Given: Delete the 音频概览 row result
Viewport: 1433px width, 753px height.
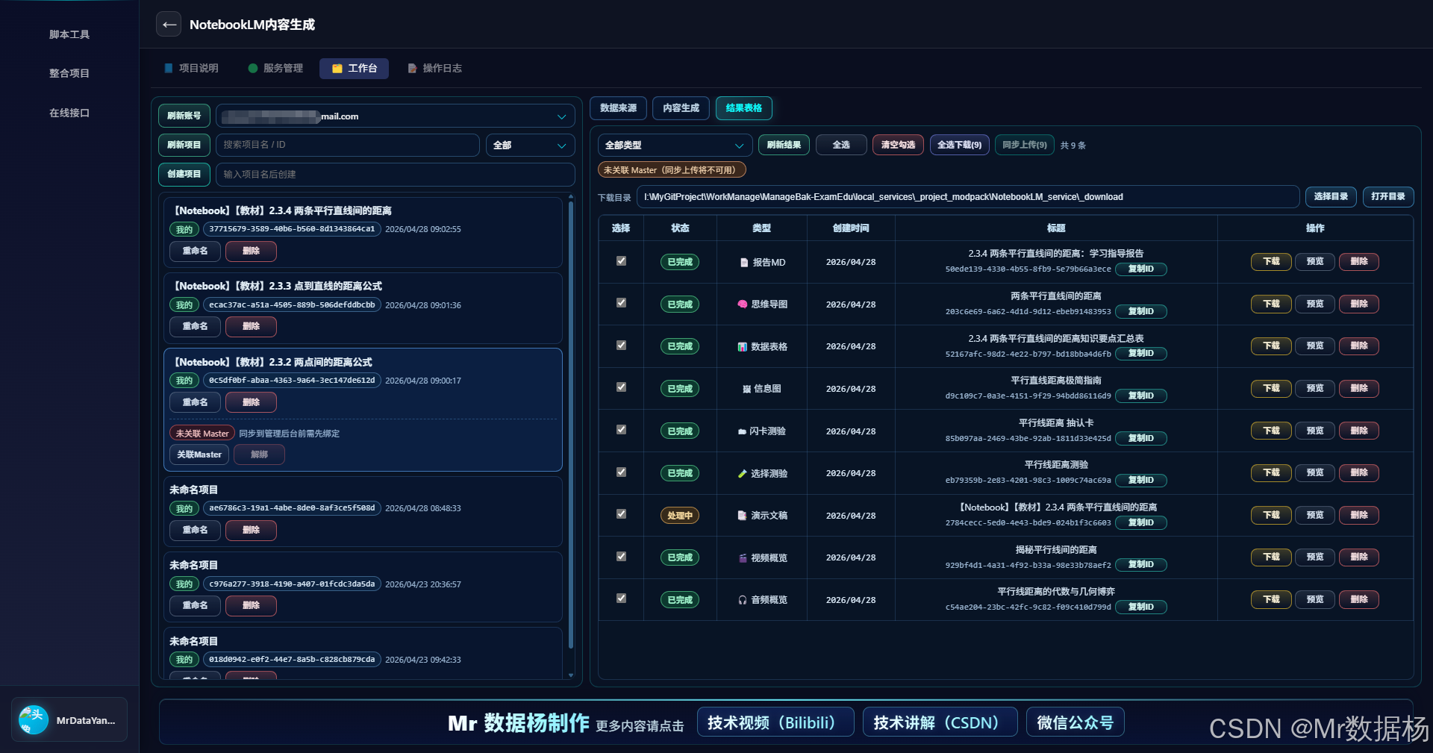Looking at the screenshot, I should pos(1359,599).
